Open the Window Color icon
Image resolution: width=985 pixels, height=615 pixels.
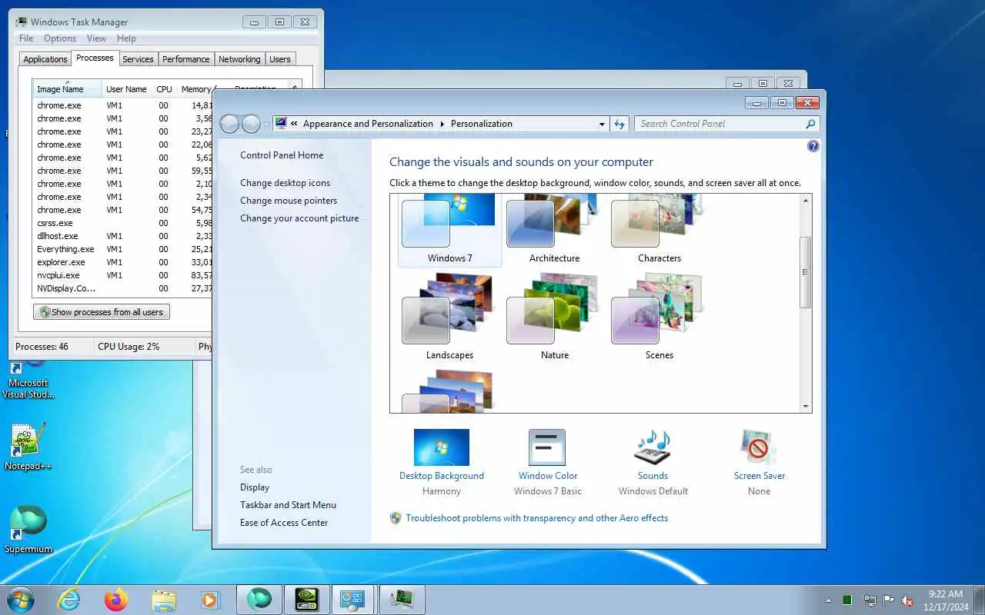(547, 447)
